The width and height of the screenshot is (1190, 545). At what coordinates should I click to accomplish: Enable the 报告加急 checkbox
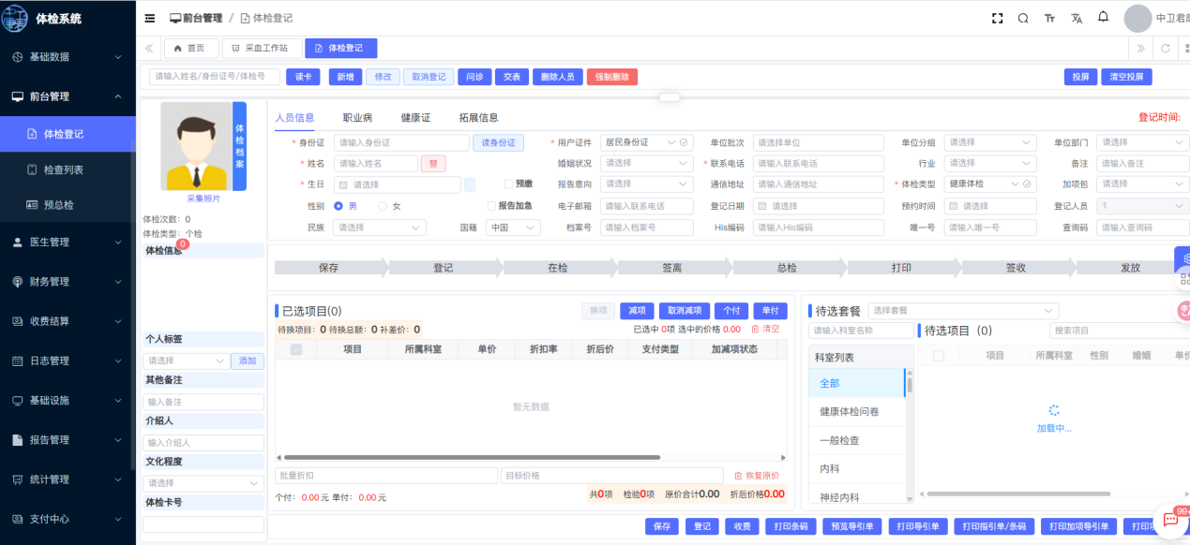point(490,206)
